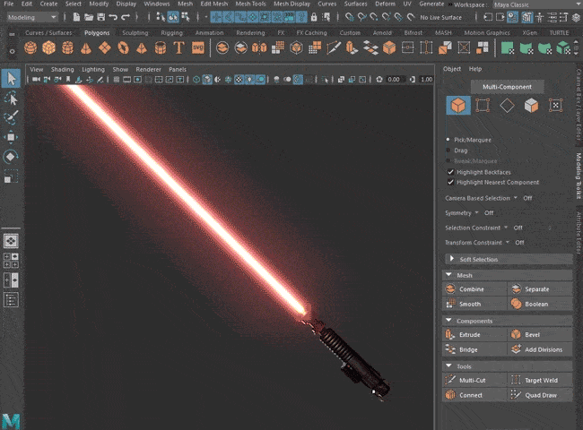Activate the Scale tool

(x=11, y=176)
